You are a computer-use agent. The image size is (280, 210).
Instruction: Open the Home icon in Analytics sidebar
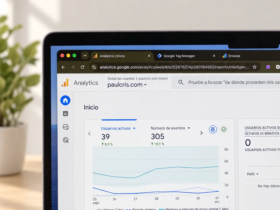65,100
